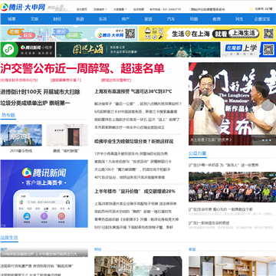
Task: Click the 吃喝玩乐 banner with 腾讯·大申网 QR code
Action: click(x=69, y=34)
